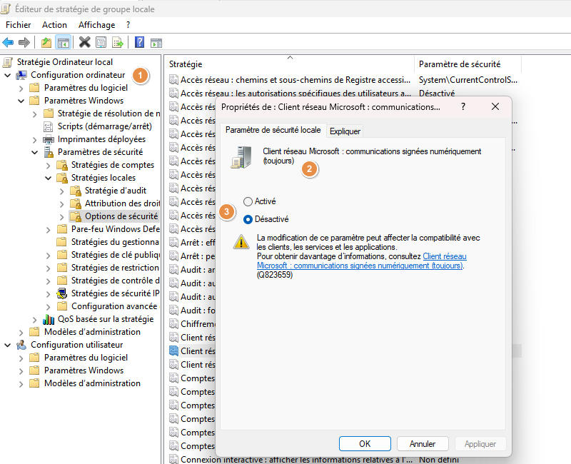Image resolution: width=571 pixels, height=464 pixels.
Task: Click the help question mark in dialog title
Action: [x=463, y=106]
